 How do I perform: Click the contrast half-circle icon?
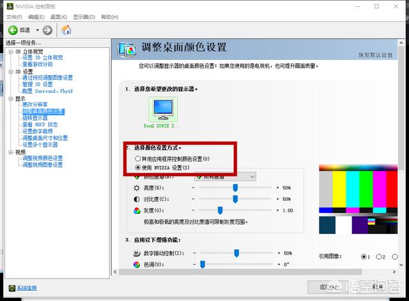pos(137,199)
